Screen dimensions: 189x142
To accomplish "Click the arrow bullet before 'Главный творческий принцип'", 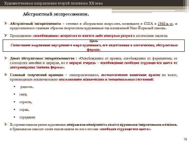I will pyautogui.click(x=6, y=75).
